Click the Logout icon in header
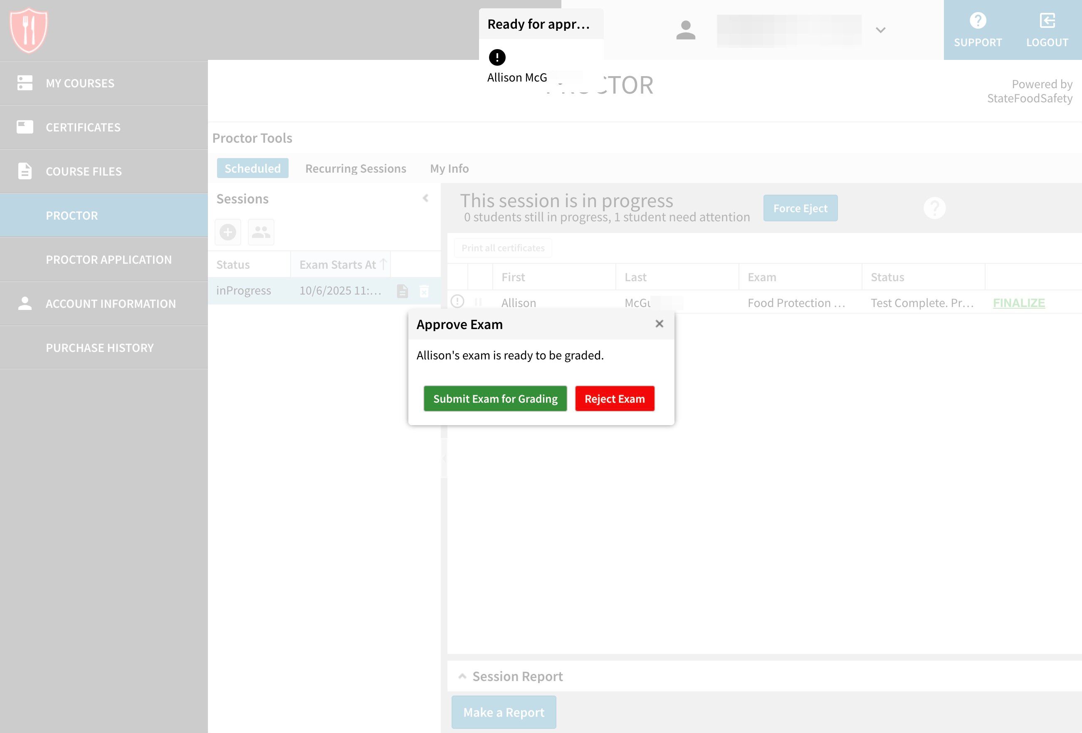Screen dimensions: 1082x733 coord(1047,20)
